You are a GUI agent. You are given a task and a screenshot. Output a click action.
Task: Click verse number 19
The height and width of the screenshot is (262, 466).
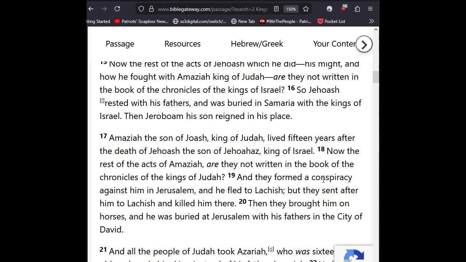(232, 175)
